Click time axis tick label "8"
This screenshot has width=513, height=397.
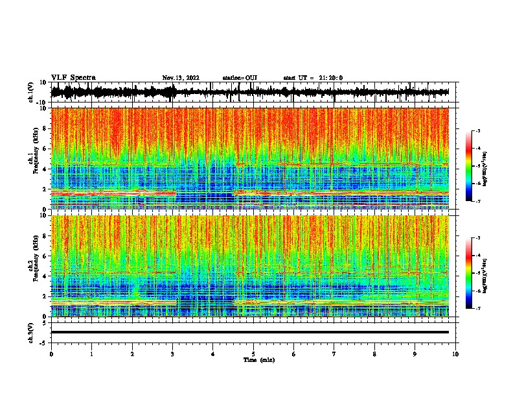tap(374, 354)
